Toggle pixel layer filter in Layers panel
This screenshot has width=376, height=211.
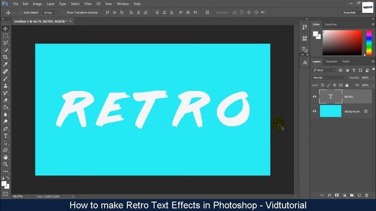pos(341,70)
